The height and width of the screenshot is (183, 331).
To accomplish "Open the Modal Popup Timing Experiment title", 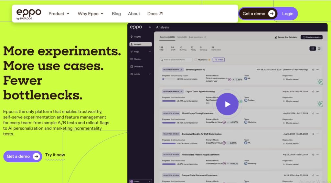I will (x=198, y=113).
